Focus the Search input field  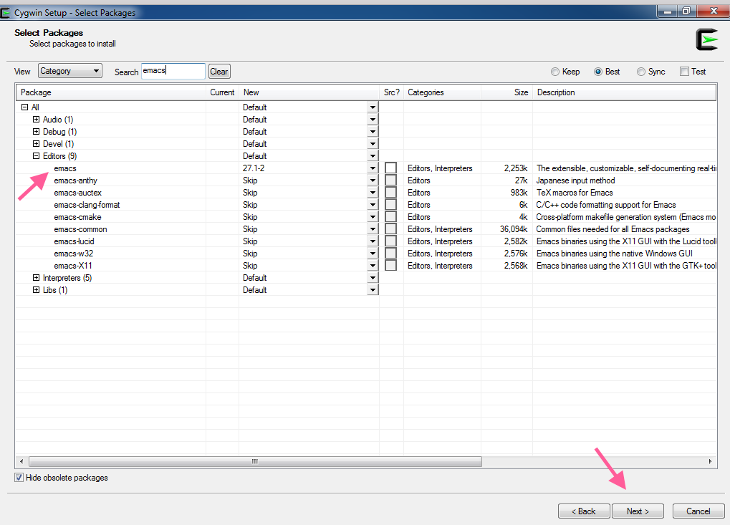pyautogui.click(x=173, y=71)
